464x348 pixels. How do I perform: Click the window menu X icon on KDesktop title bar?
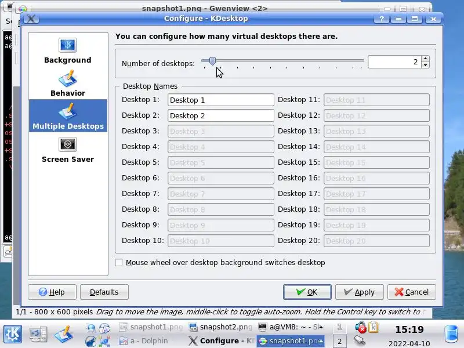(31, 19)
